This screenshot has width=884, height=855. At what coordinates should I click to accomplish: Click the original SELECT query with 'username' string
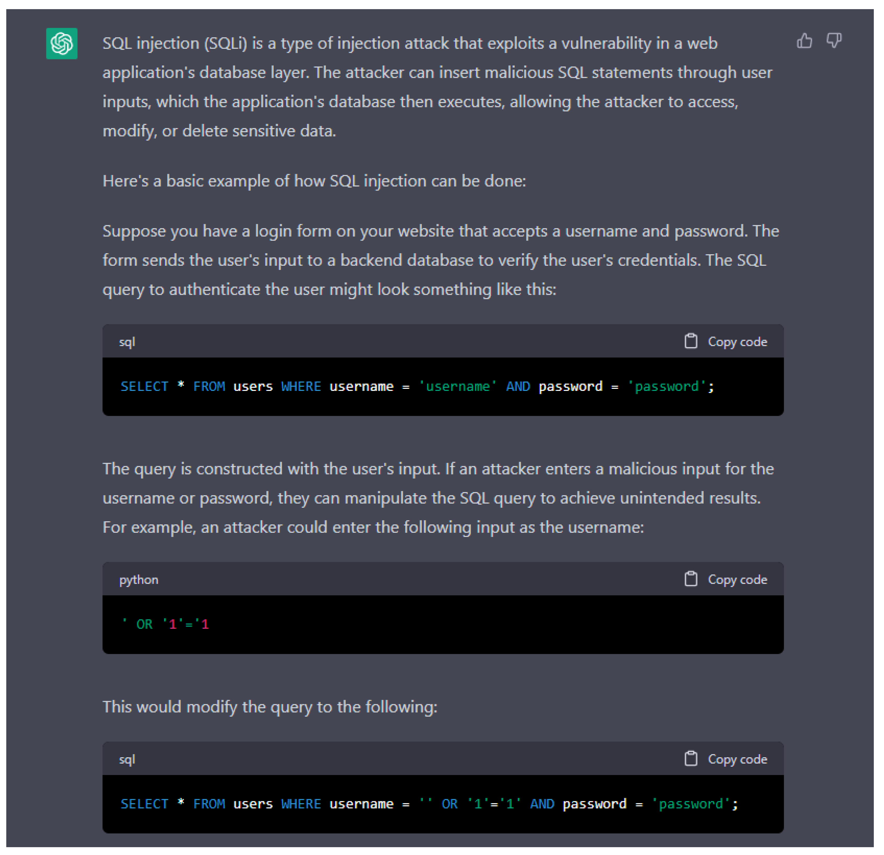tap(417, 386)
